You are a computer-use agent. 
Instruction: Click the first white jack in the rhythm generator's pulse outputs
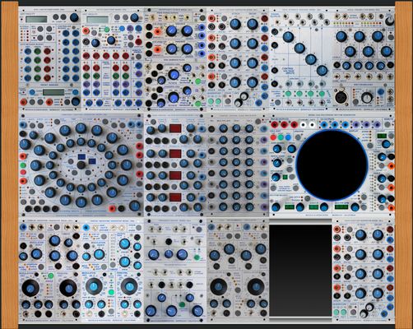303,125
